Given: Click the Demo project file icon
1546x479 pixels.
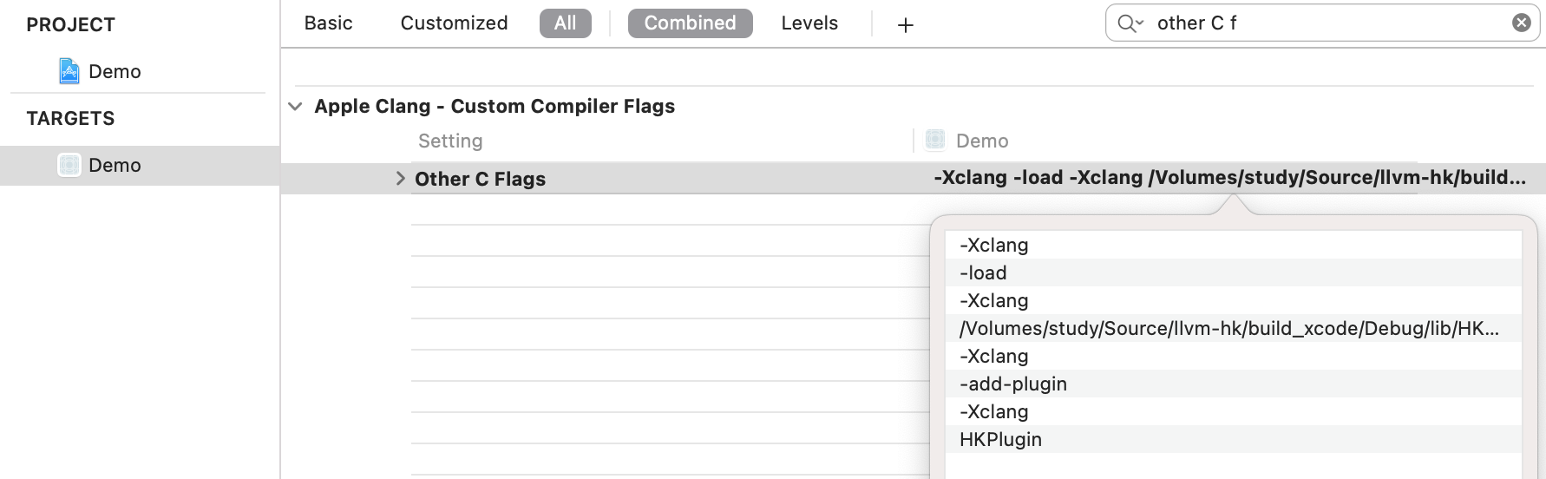Looking at the screenshot, I should tap(69, 71).
